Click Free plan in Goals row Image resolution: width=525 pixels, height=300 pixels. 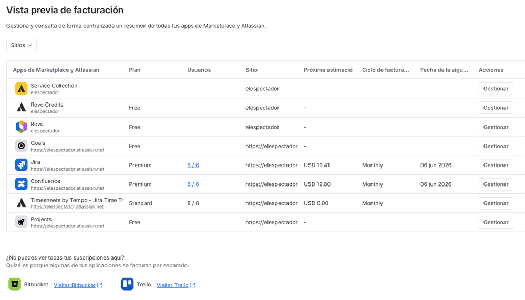pos(135,146)
